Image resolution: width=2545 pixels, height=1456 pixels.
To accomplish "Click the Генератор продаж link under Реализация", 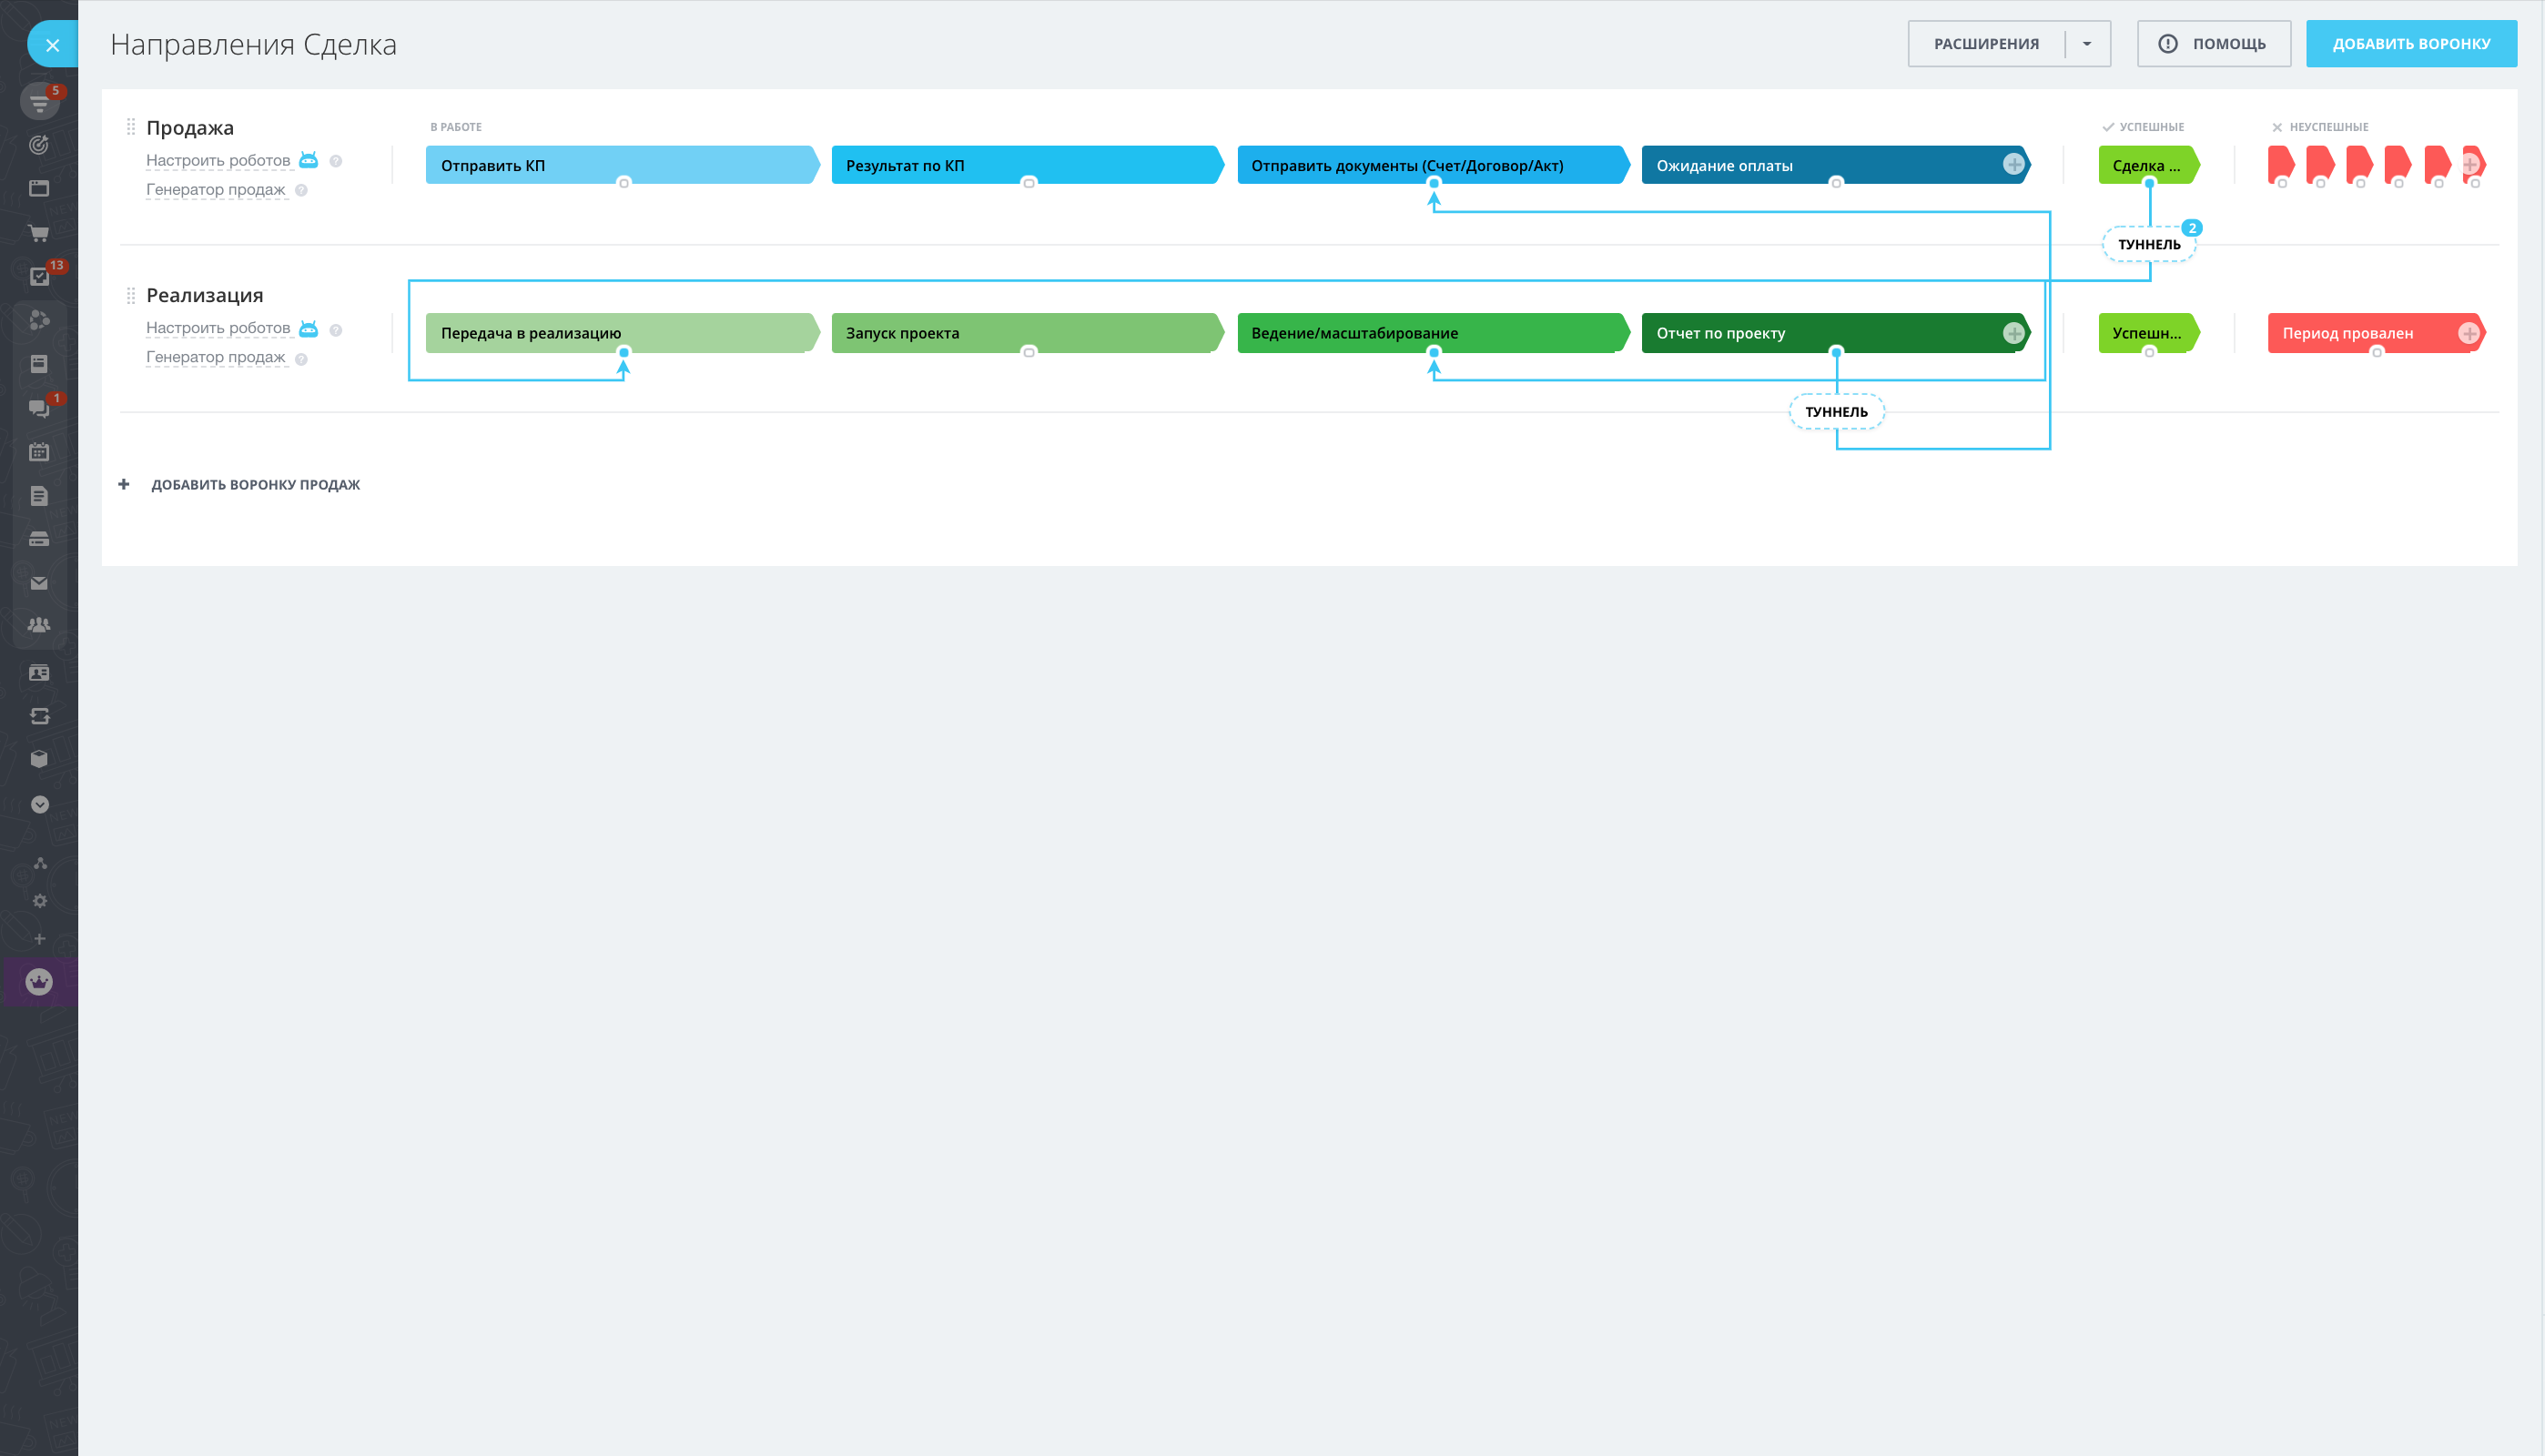I will (216, 357).
